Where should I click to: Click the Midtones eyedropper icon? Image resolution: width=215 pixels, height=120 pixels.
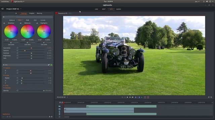tap(20, 23)
